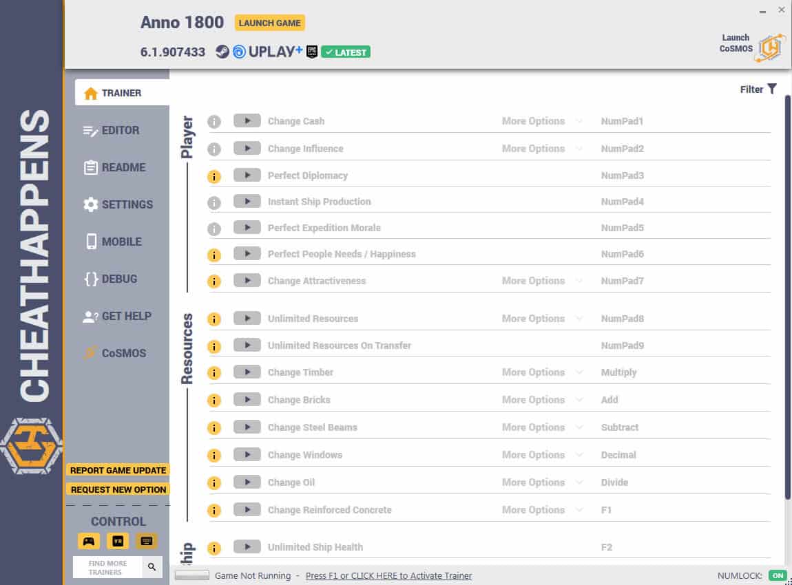792x585 pixels.
Task: Click the Steam platform icon
Action: click(x=222, y=52)
